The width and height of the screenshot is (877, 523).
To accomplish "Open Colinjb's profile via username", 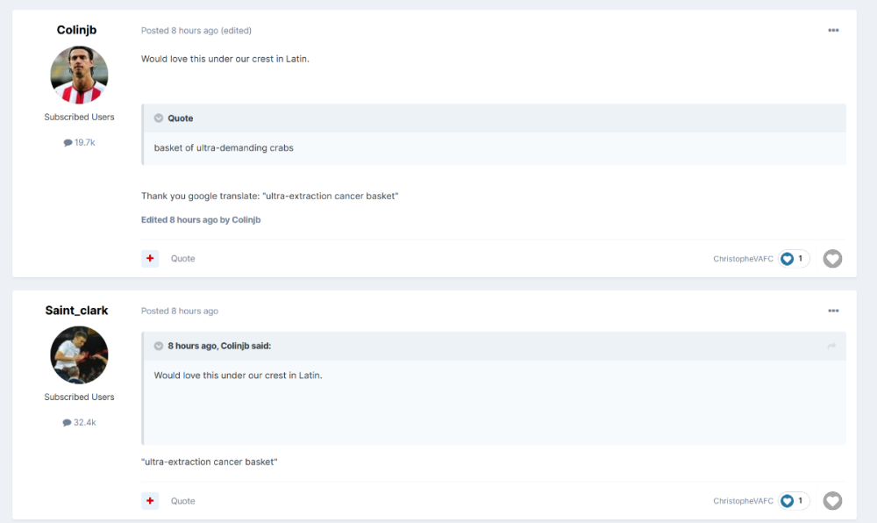I will (x=77, y=30).
